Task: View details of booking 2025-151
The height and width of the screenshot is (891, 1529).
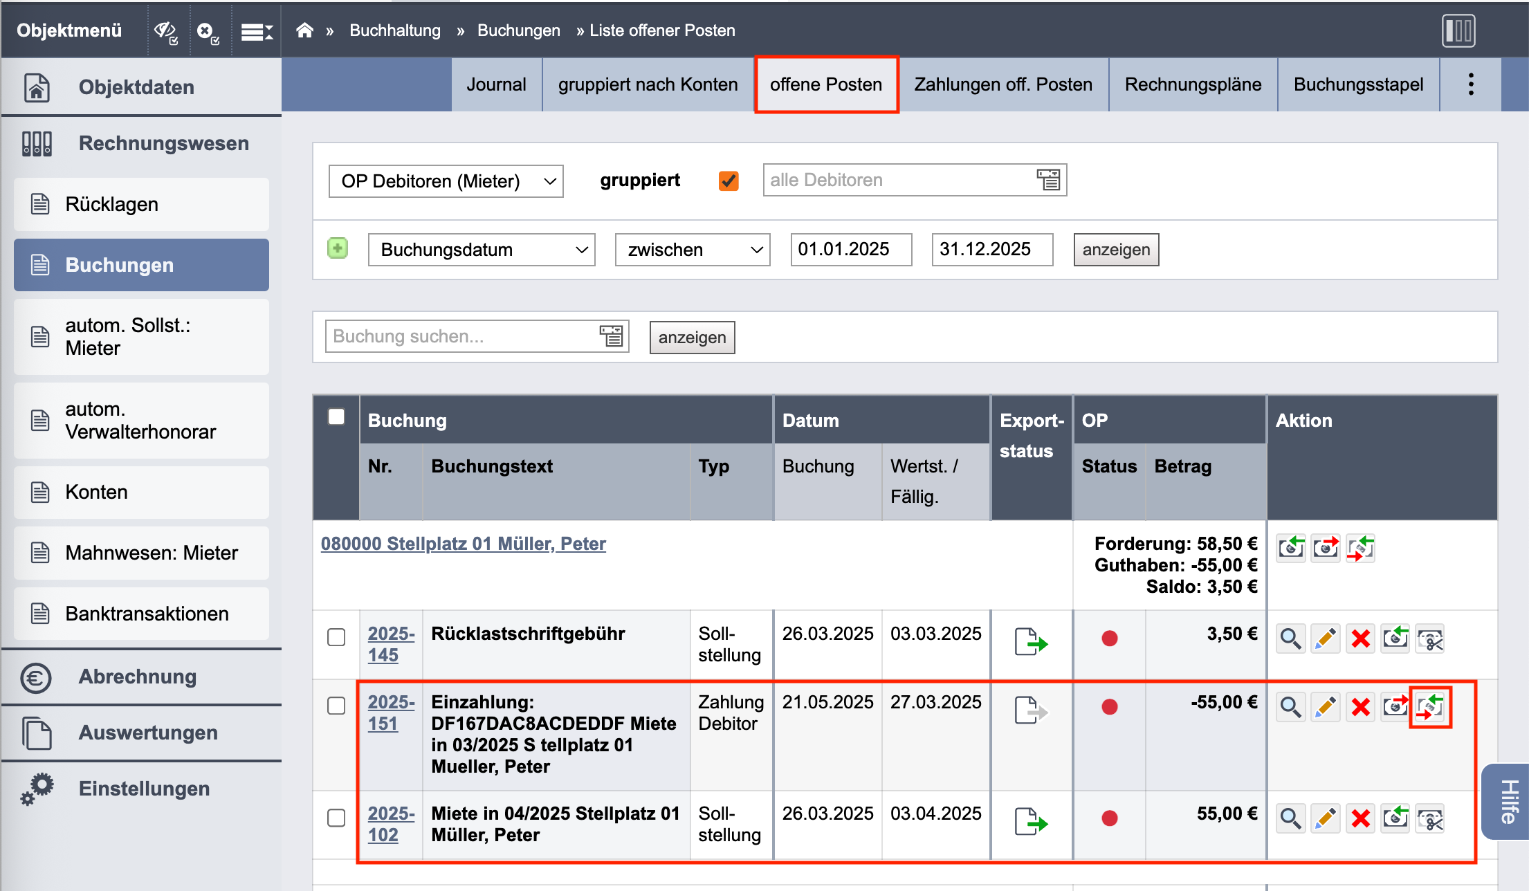Action: click(1291, 707)
